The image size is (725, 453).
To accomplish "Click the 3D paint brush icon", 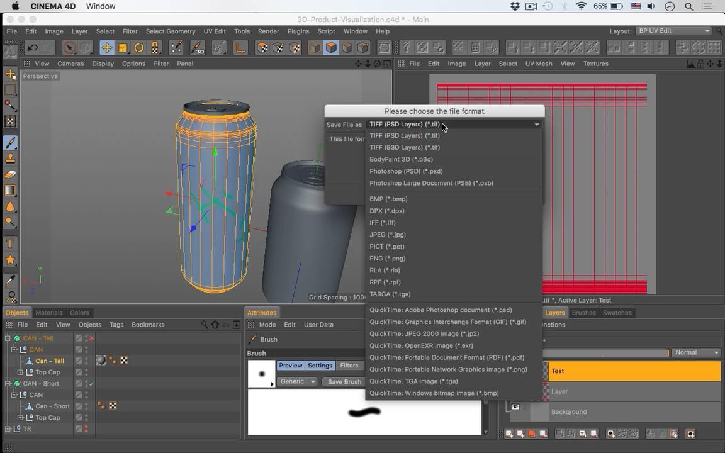I will (x=197, y=48).
